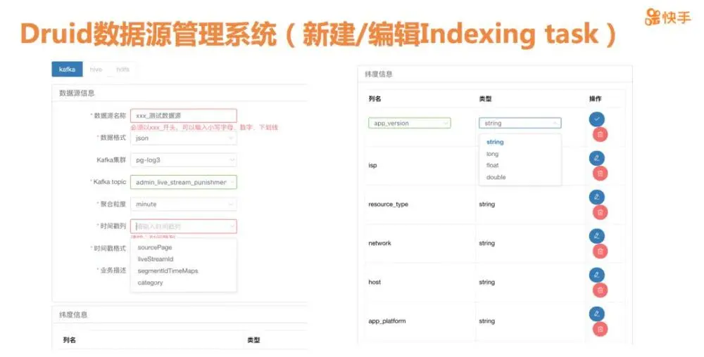
Task: Click the app_platform column name cell
Action: click(x=386, y=321)
